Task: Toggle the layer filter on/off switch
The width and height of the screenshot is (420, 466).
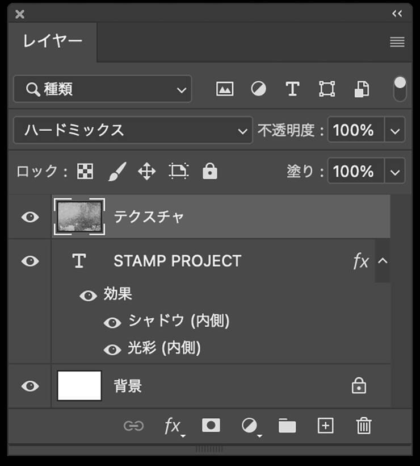Action: [x=400, y=89]
